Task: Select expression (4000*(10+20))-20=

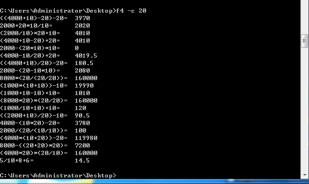Action: click(x=34, y=138)
